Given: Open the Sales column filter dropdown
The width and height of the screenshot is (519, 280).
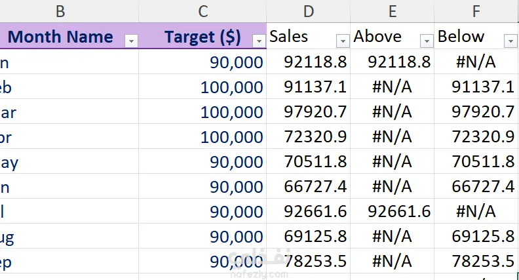Looking at the screenshot, I should [x=343, y=41].
